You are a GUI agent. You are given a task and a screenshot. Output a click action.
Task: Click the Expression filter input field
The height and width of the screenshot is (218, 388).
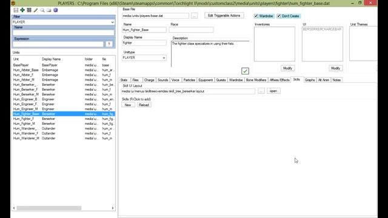(x=58, y=44)
